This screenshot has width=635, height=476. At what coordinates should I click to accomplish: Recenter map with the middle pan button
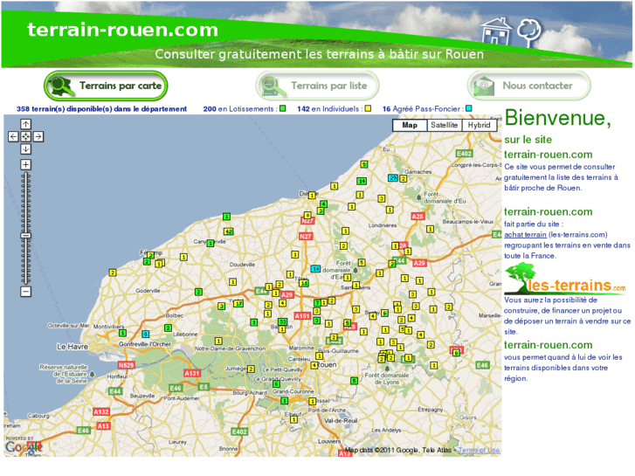coord(25,137)
